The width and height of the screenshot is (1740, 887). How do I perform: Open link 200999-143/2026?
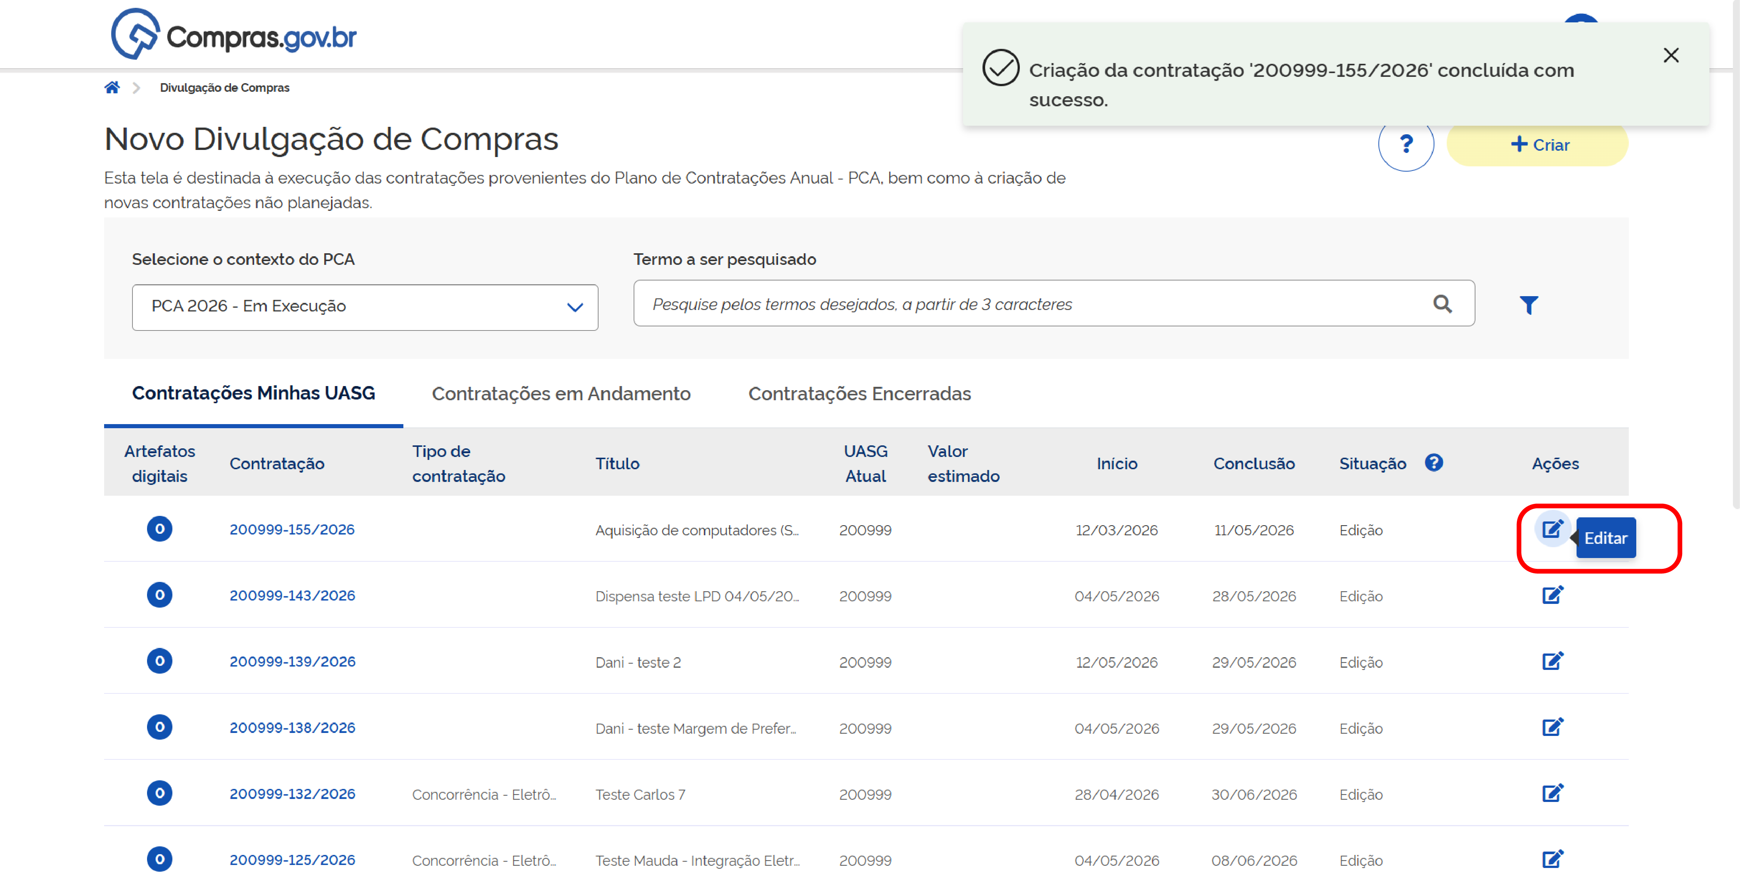click(x=292, y=596)
